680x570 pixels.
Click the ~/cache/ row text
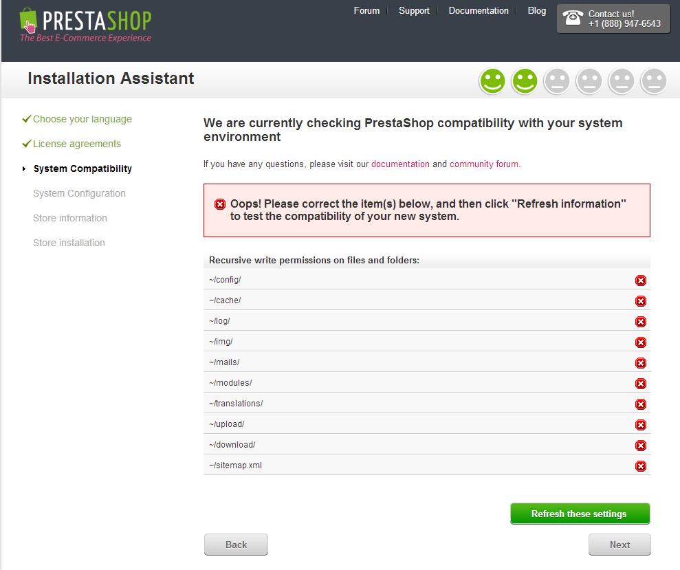(x=225, y=300)
